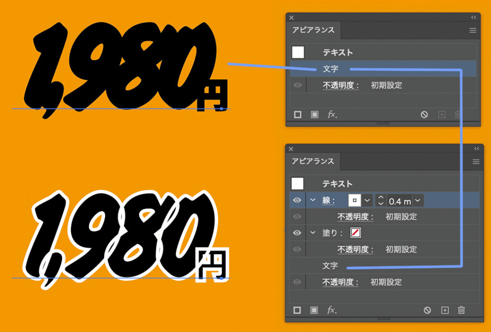Click the stroke weight field showing 0.4 m
491x332 pixels.
click(x=400, y=201)
